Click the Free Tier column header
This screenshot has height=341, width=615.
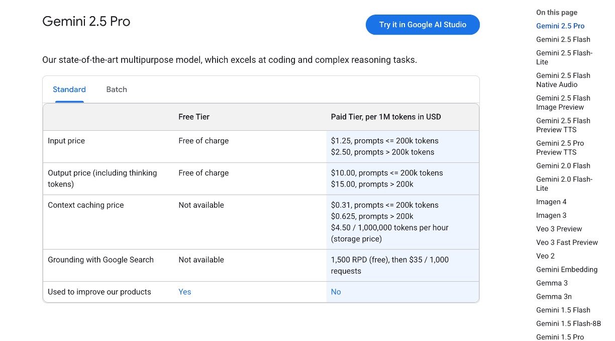(194, 117)
